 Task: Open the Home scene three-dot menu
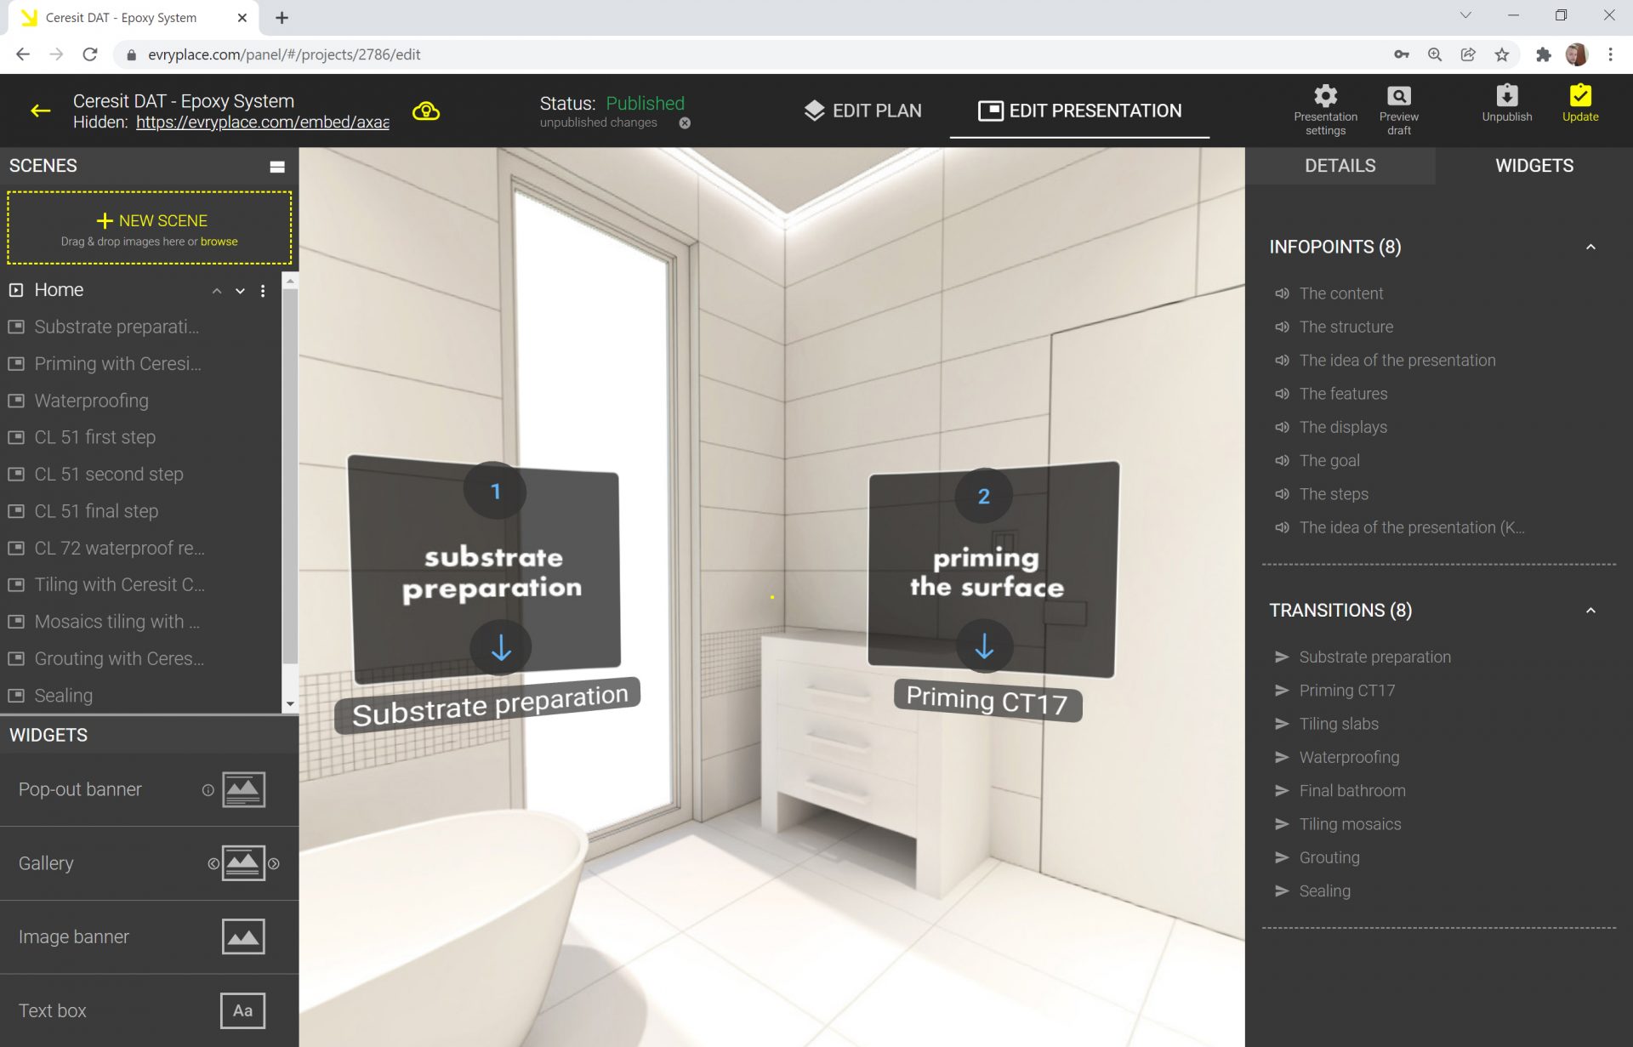pos(263,291)
